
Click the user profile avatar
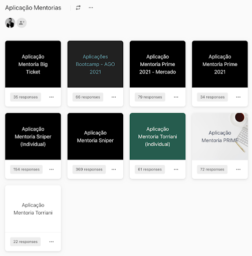(10, 23)
